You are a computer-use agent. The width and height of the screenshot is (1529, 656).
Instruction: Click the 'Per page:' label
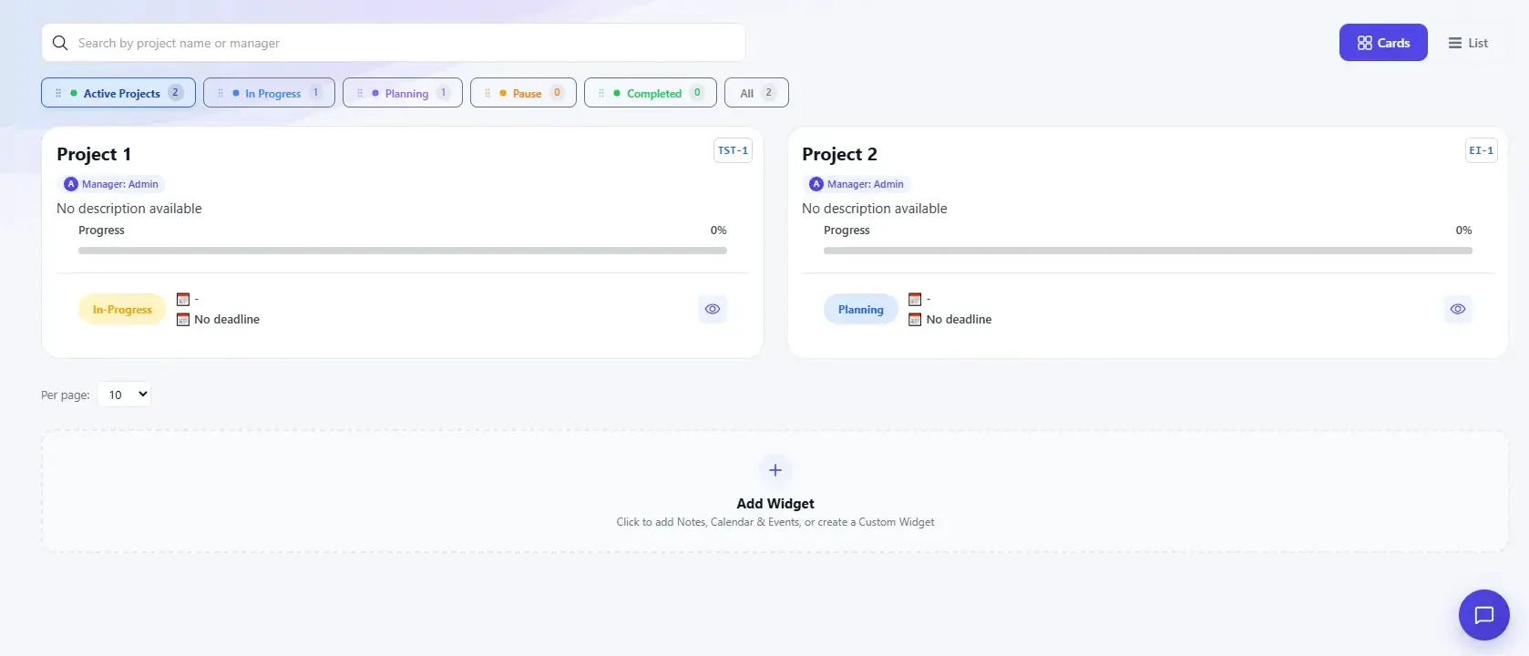tap(66, 395)
